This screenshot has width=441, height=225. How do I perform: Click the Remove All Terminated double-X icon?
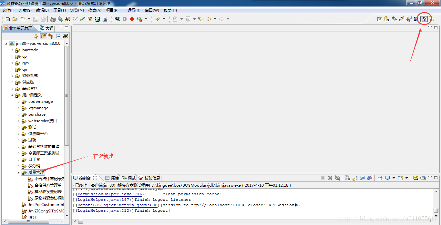pos(338,178)
